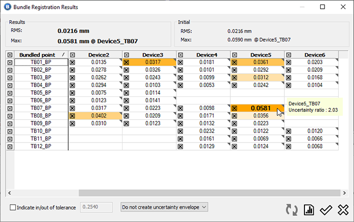354x222 pixels.
Task: Click the Device6 column header checkbox icon
Action: pyautogui.click(x=289, y=55)
